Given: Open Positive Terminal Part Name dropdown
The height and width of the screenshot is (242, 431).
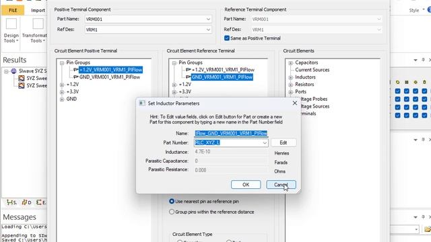Looking at the screenshot, I should coord(208,19).
